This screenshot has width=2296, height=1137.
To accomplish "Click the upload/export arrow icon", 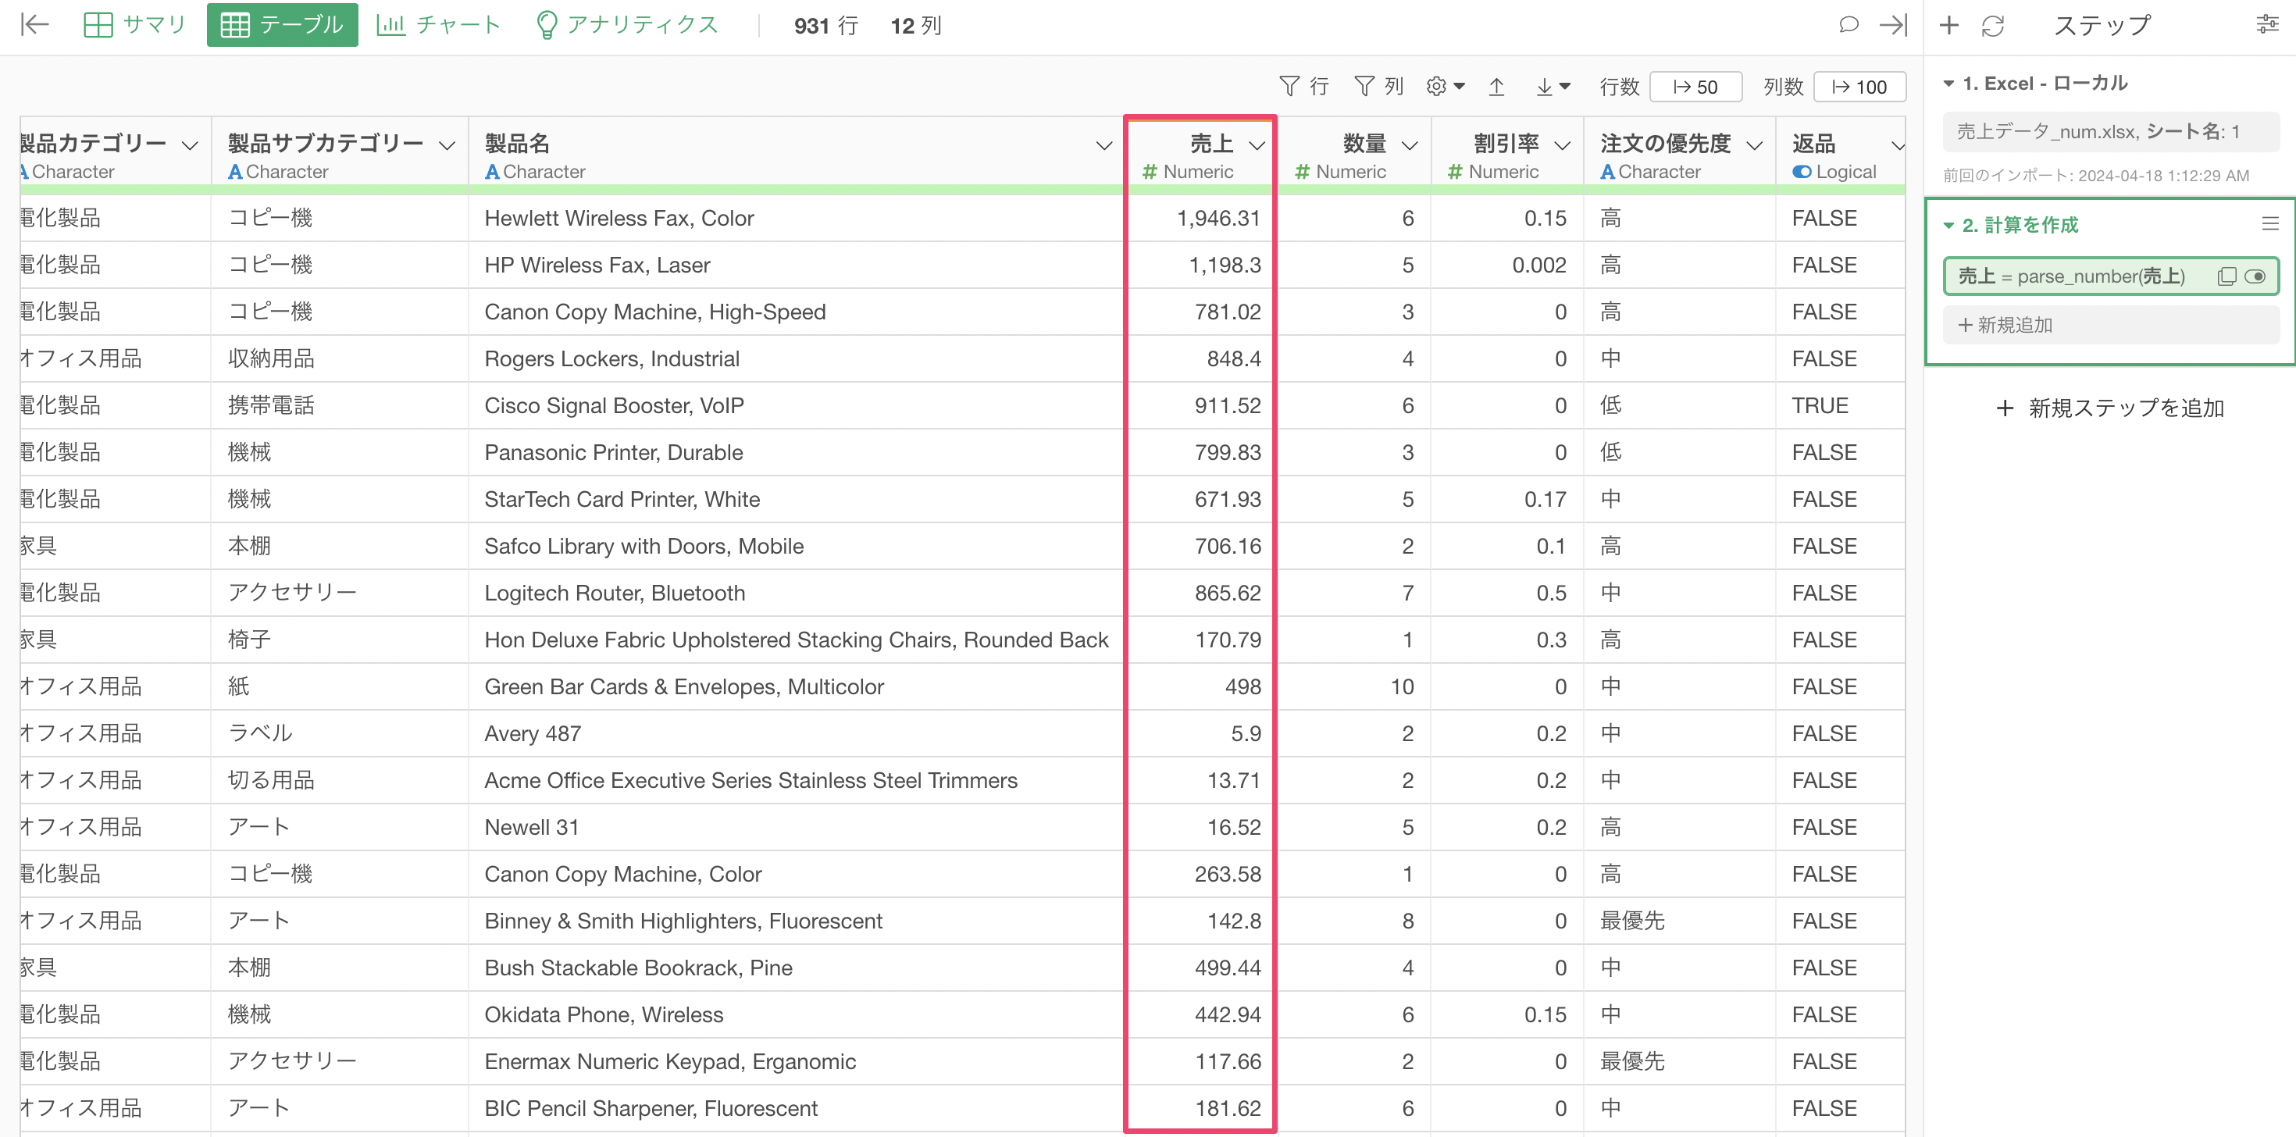I will (x=1496, y=87).
